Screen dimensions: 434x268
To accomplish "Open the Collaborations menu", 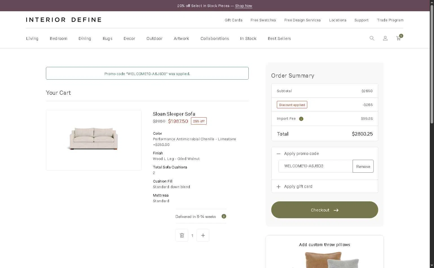I will coord(215,39).
